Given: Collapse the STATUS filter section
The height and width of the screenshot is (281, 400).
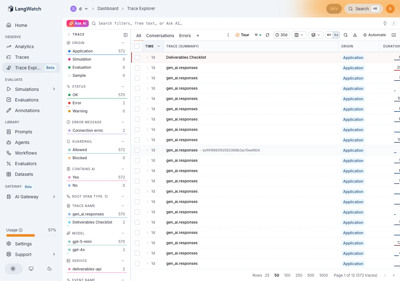Looking at the screenshot, I should (123, 86).
